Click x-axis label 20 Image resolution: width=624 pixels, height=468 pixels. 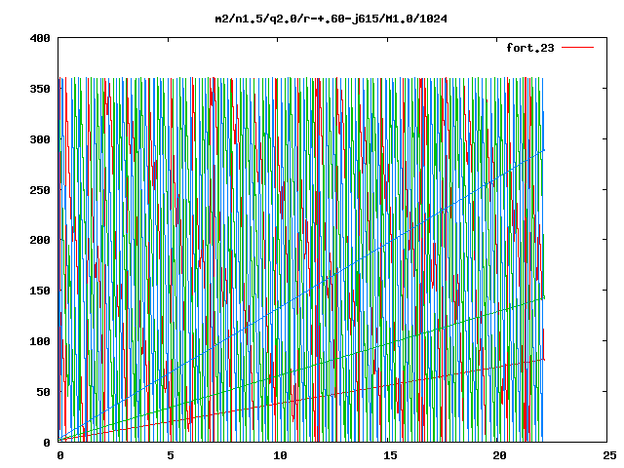(x=499, y=455)
